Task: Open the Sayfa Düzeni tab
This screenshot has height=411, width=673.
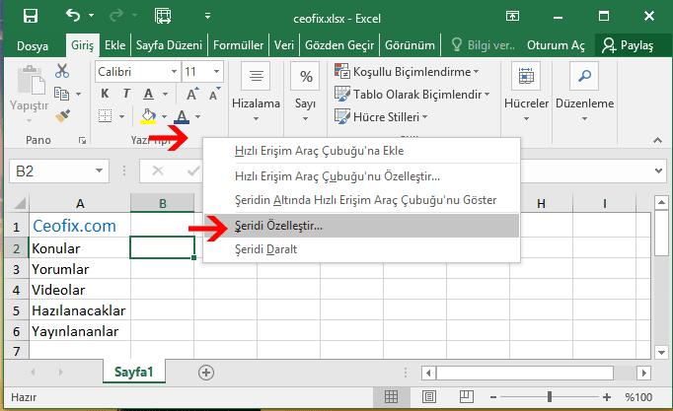Action: (x=169, y=45)
